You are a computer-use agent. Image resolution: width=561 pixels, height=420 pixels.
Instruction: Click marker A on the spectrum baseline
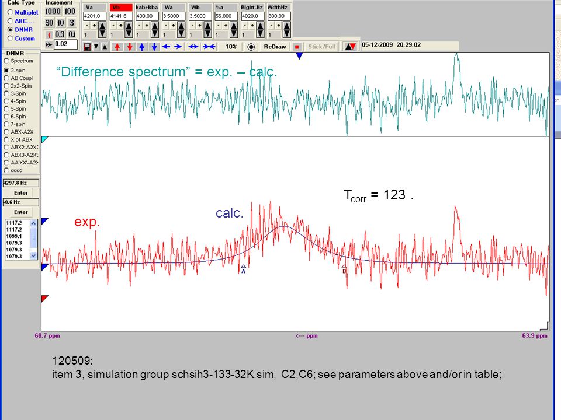243,269
